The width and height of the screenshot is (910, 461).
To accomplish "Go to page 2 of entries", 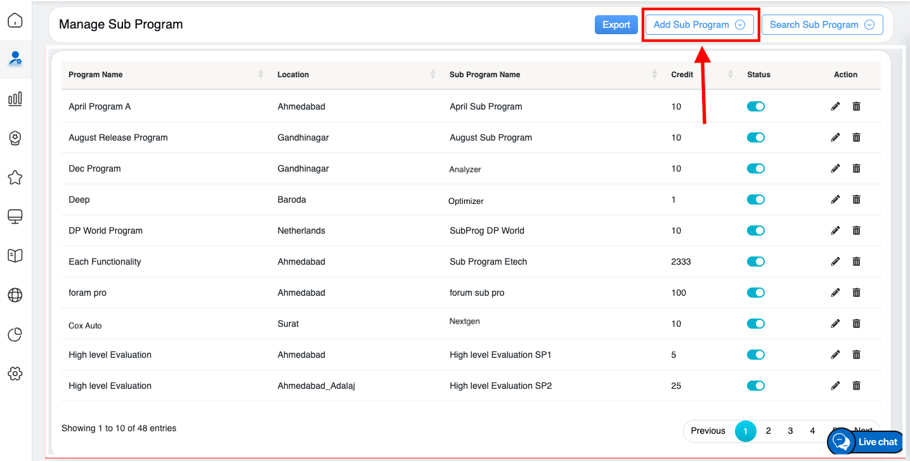I will tap(768, 431).
